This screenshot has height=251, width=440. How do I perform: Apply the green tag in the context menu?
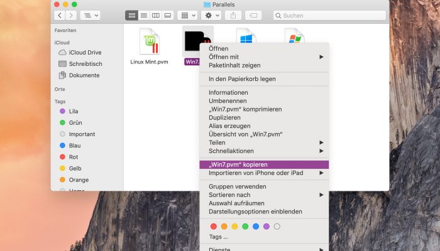(245, 227)
